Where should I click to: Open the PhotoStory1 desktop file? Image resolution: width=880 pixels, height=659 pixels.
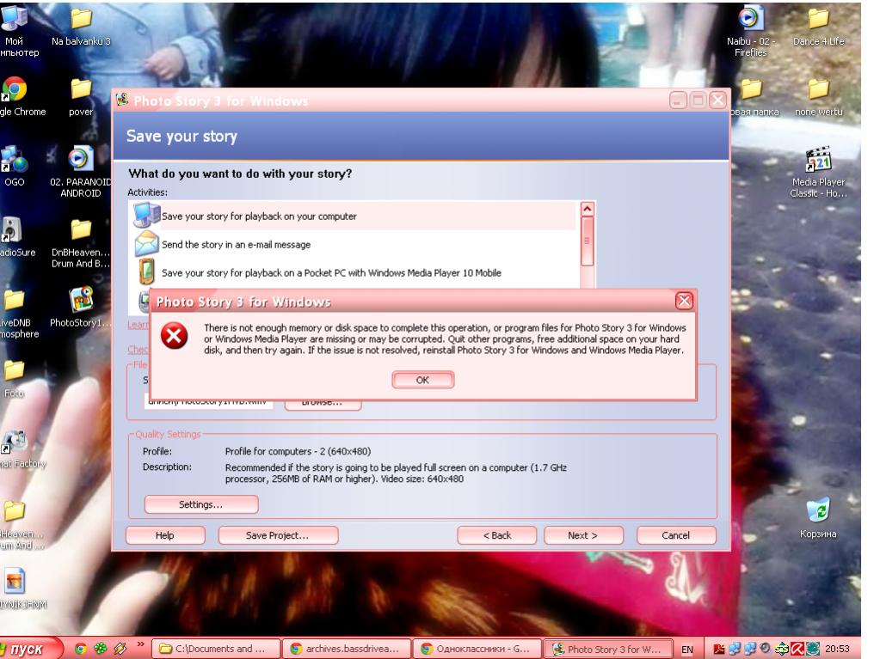click(x=81, y=307)
